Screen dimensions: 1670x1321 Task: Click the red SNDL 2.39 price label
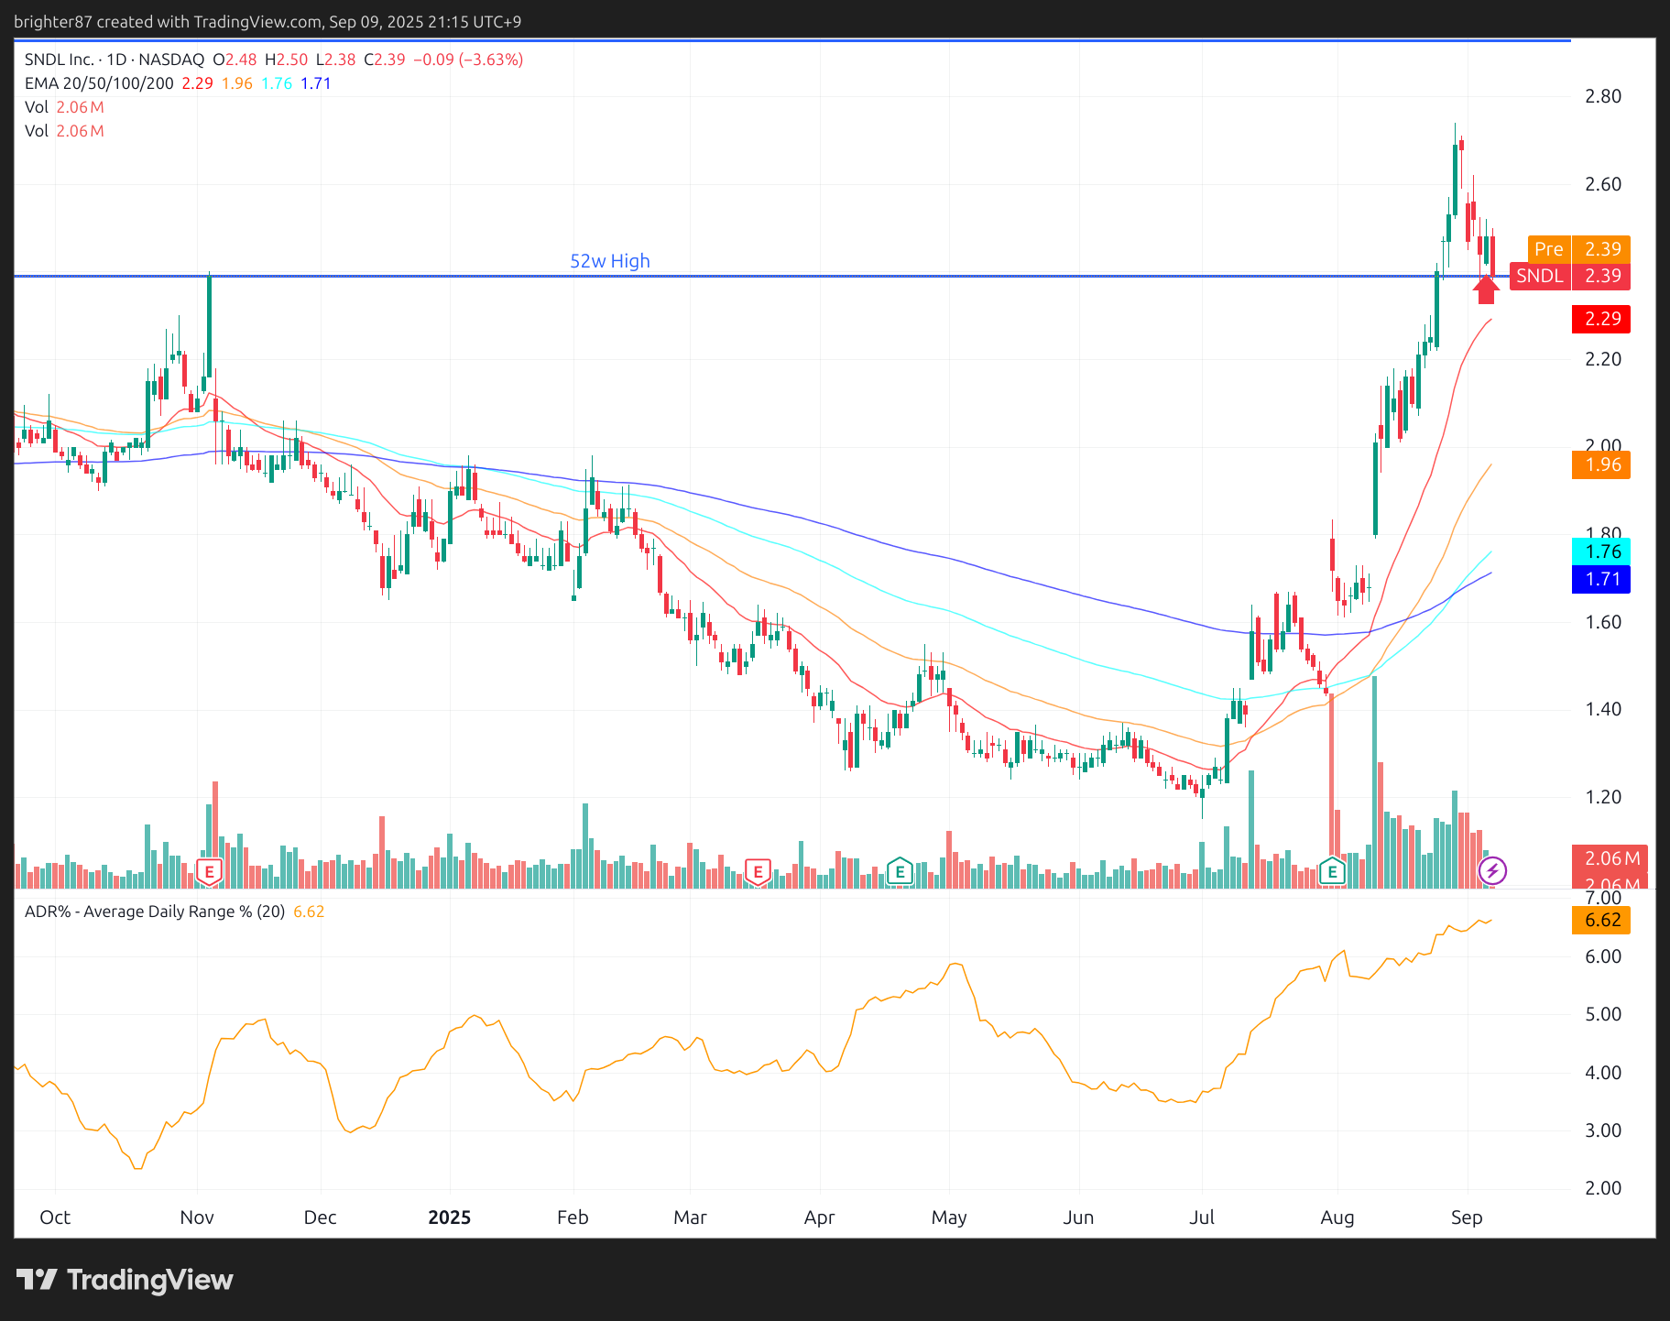1569,276
